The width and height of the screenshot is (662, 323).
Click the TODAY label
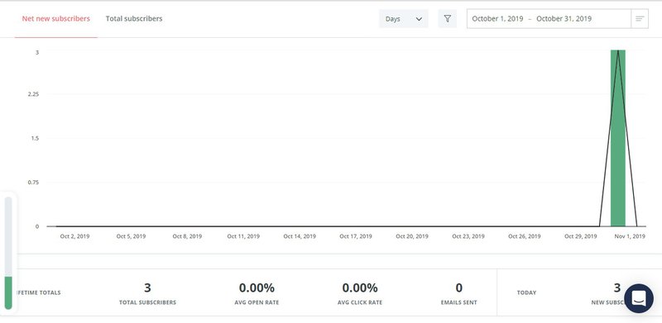tap(526, 292)
